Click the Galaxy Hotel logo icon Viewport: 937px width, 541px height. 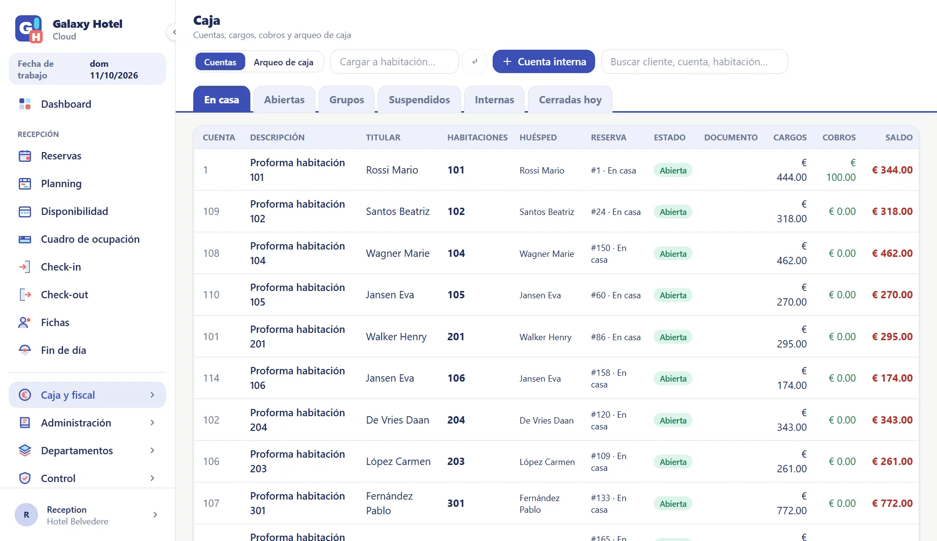pos(29,29)
